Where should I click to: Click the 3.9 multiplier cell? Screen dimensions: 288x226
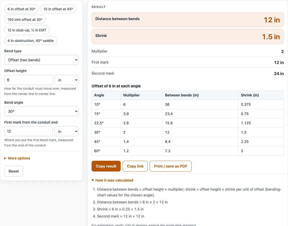[x=141, y=114]
